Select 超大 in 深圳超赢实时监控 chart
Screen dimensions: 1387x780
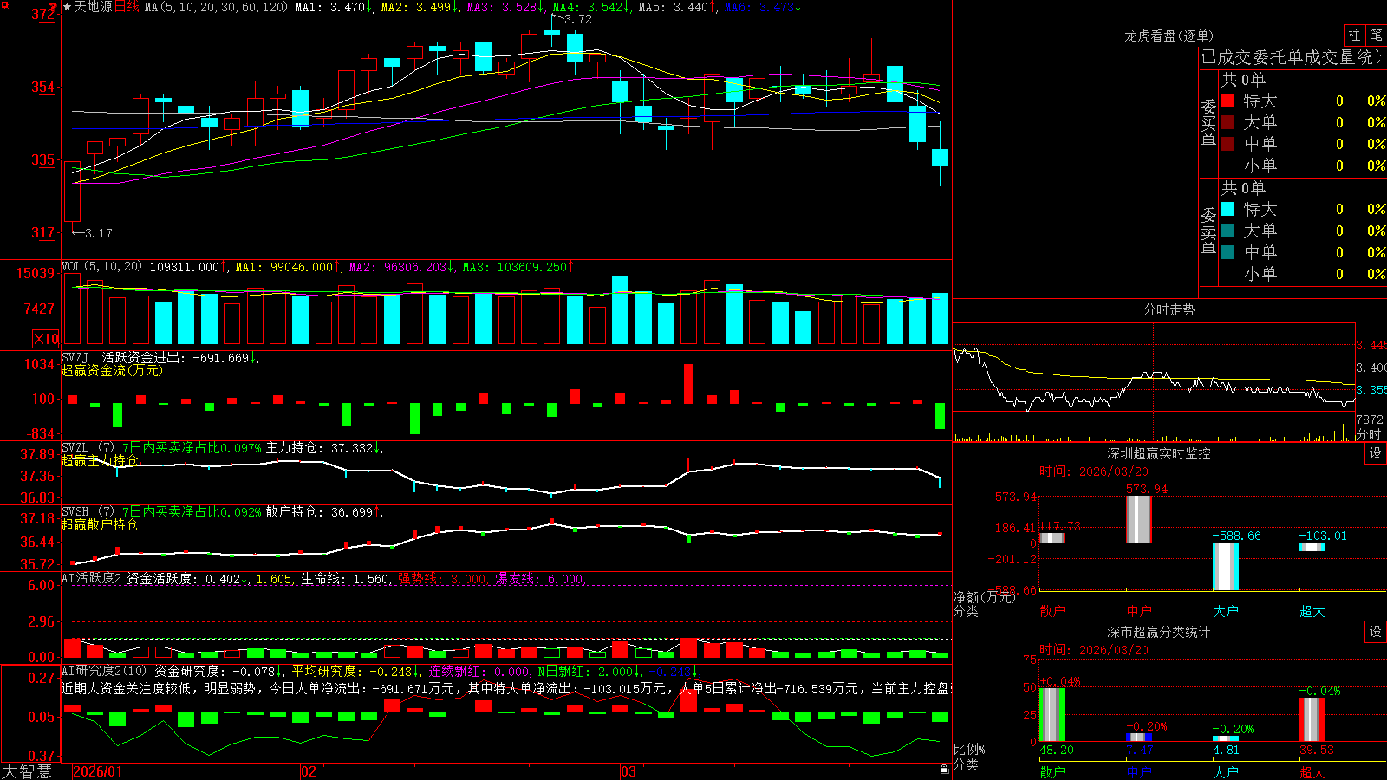[x=1312, y=611]
